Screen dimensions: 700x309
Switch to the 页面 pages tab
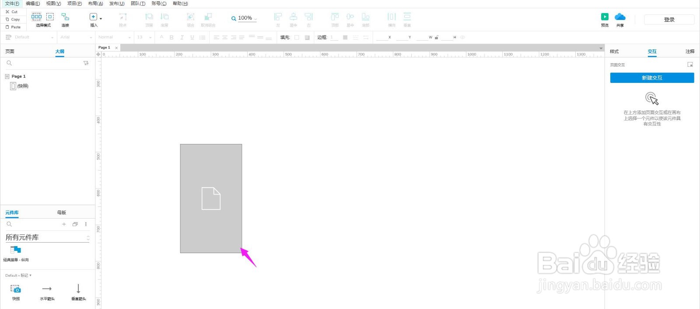[x=10, y=51]
